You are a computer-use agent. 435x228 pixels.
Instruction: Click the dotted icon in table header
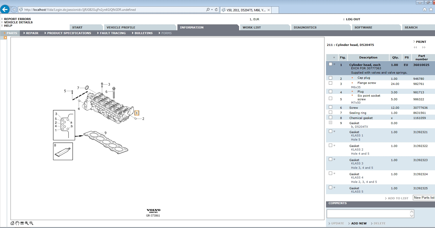tap(334, 57)
